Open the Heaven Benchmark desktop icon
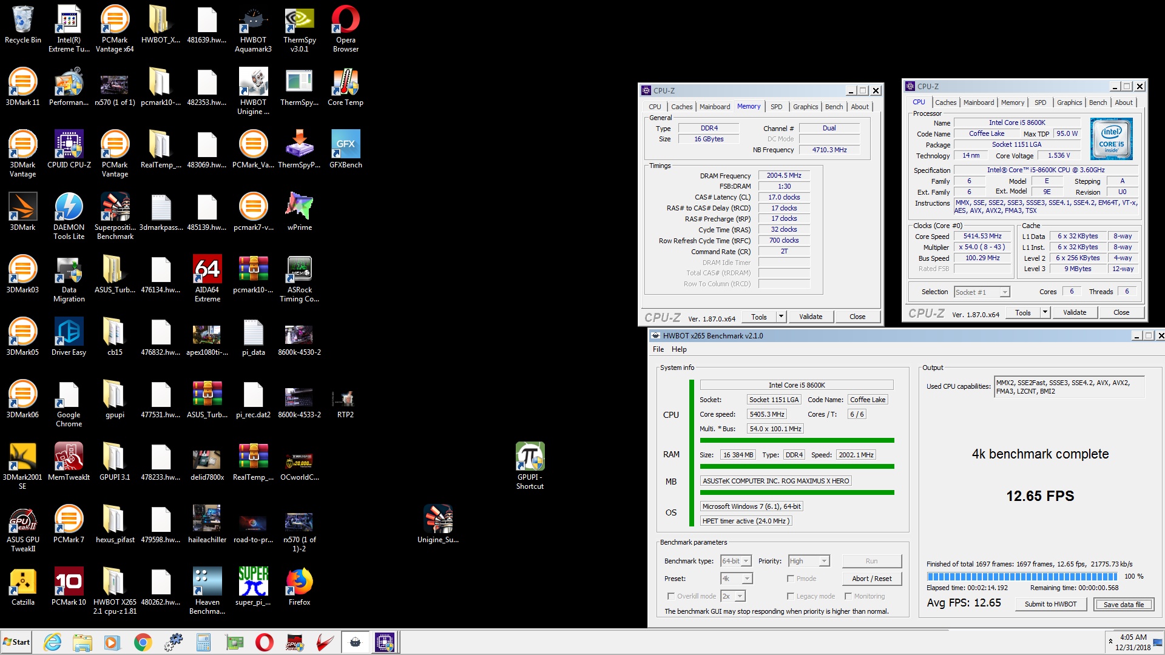The height and width of the screenshot is (655, 1165). [x=207, y=591]
